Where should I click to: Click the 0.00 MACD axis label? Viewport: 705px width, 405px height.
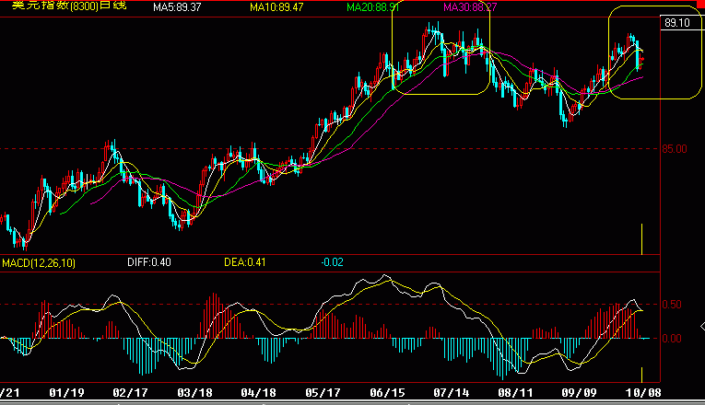point(672,339)
